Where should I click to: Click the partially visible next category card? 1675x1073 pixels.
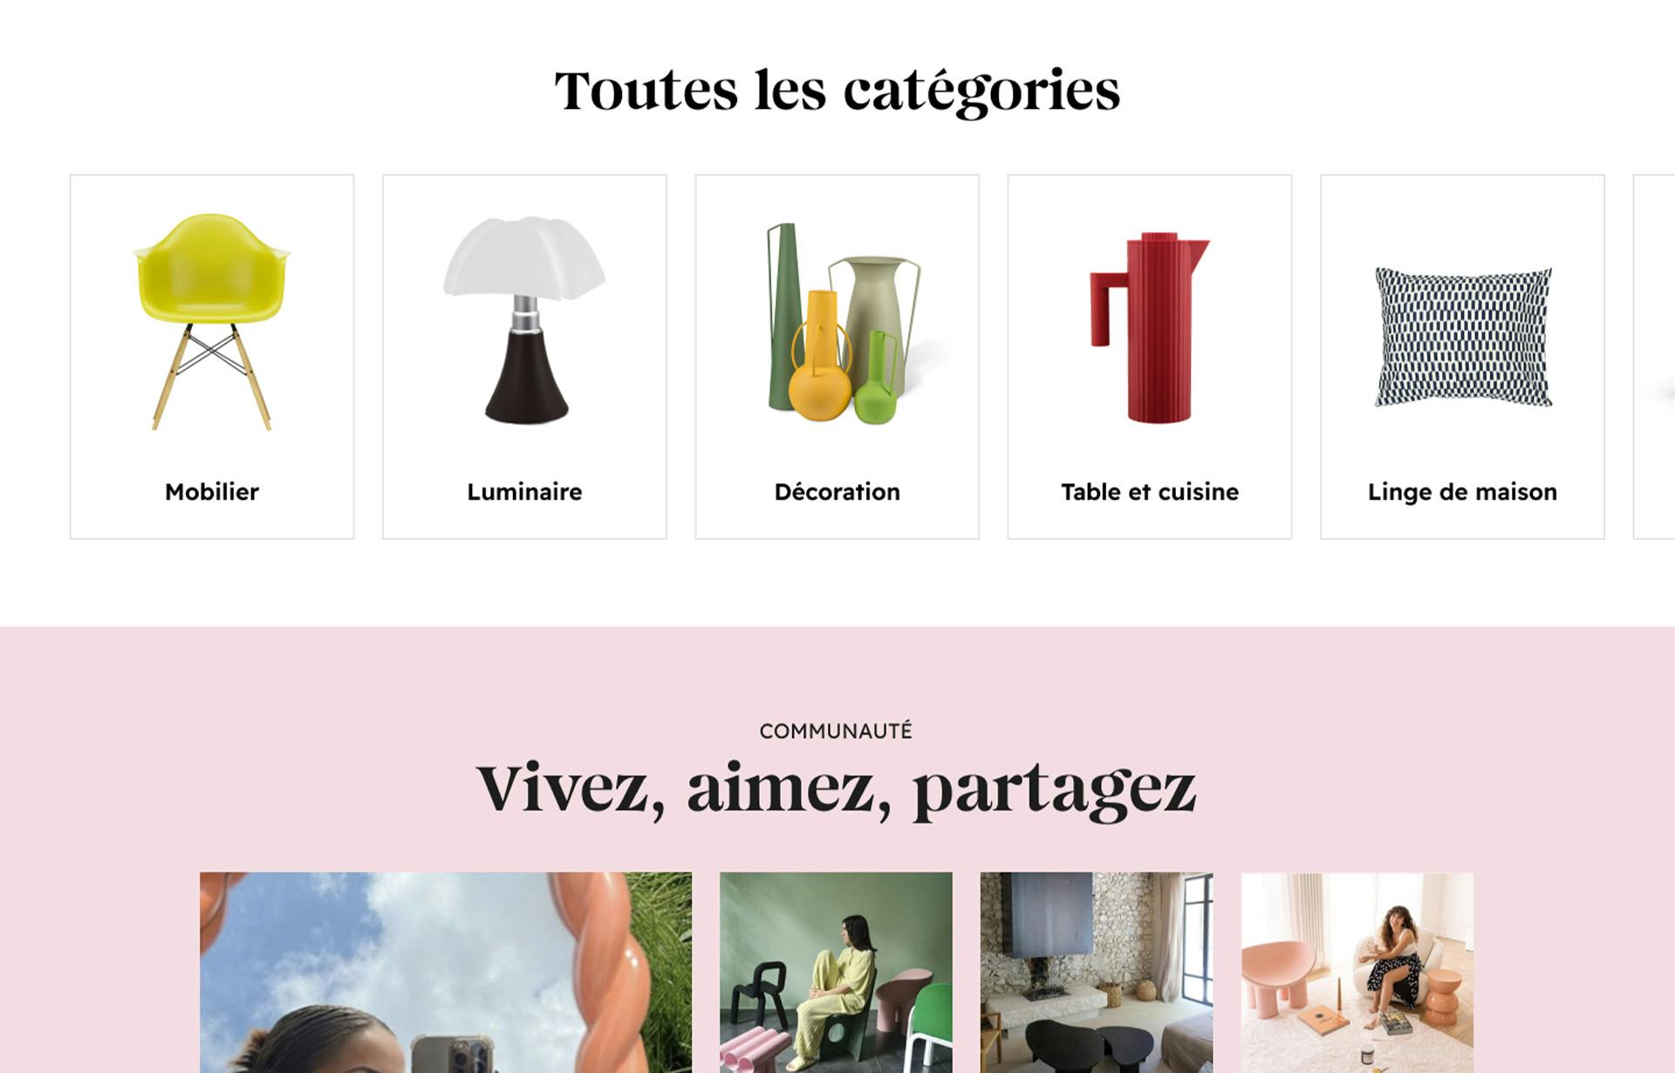1654,357
